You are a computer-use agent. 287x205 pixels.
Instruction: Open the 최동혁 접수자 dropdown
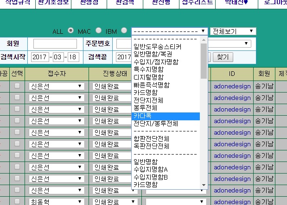click(x=56, y=202)
